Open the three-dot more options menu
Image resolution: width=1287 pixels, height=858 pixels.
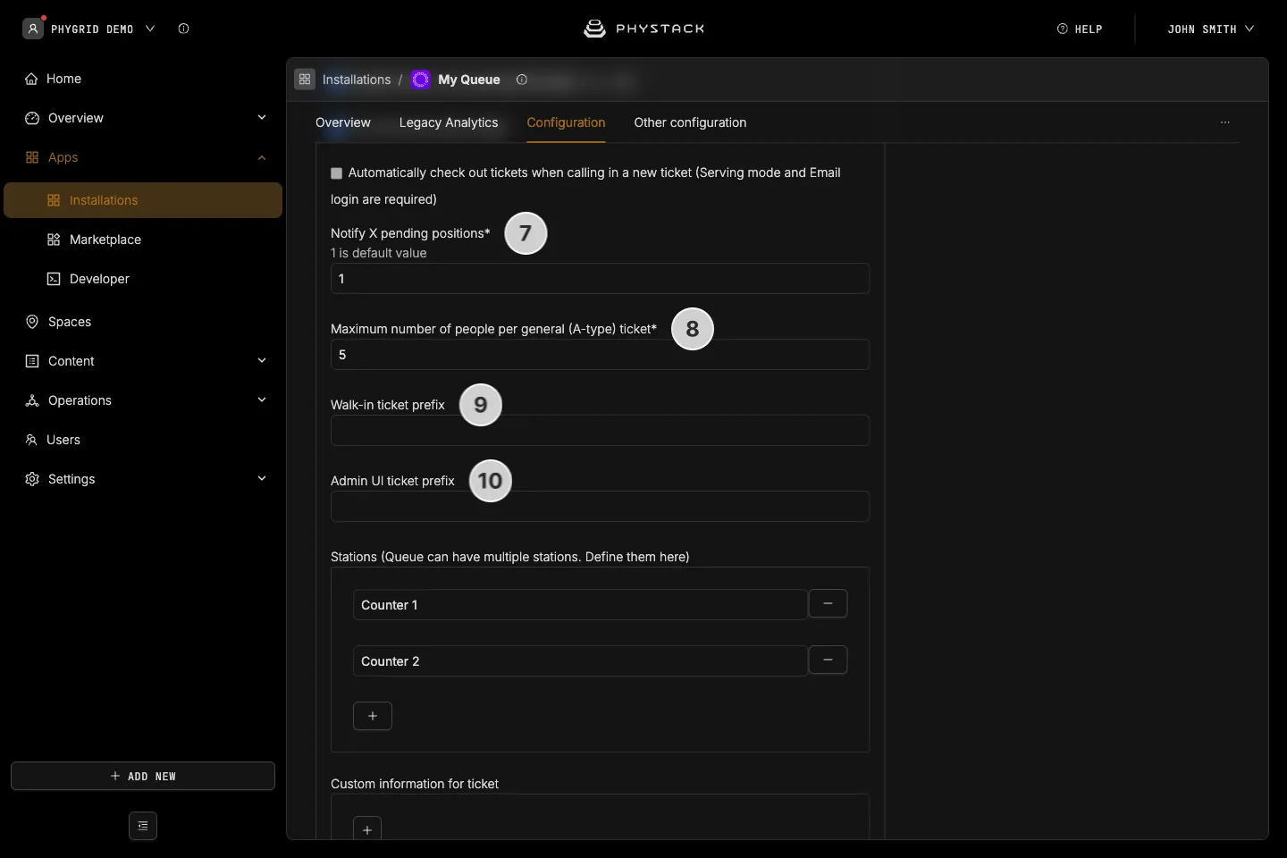pos(1225,122)
